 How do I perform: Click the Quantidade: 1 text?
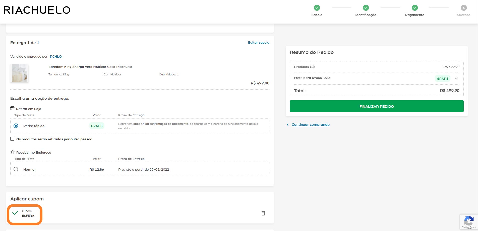169,74
